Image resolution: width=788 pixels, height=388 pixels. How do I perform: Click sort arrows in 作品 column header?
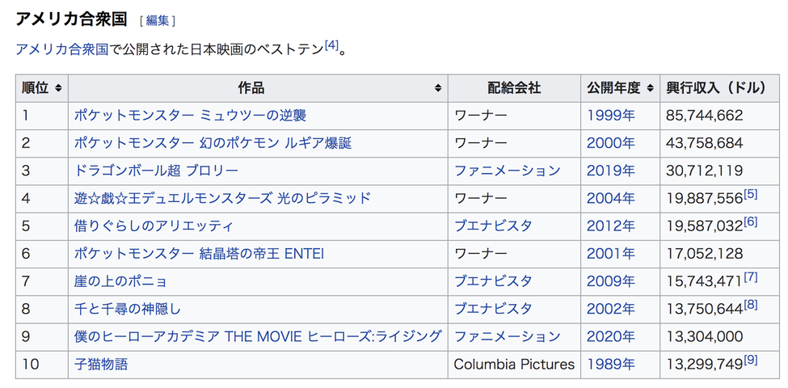(438, 88)
